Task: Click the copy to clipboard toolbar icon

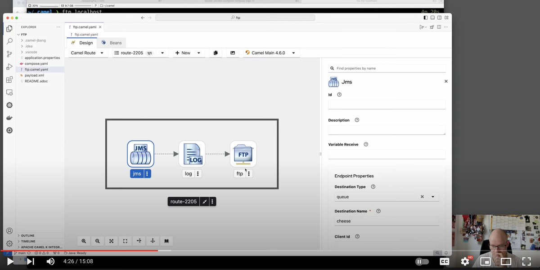Action: click(x=216, y=53)
